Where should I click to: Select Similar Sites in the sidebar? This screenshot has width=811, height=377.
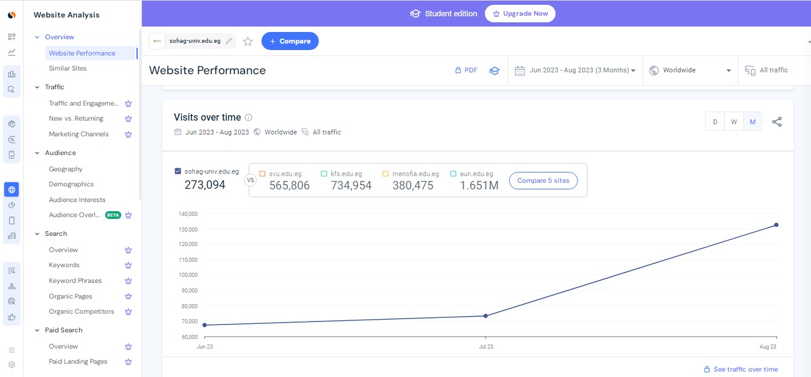coord(68,68)
